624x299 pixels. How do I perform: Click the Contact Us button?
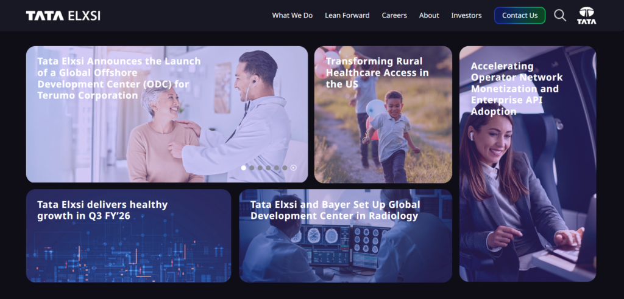520,15
